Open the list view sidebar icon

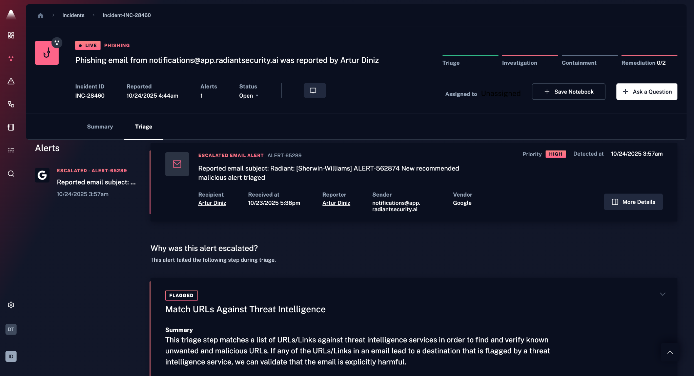click(11, 150)
